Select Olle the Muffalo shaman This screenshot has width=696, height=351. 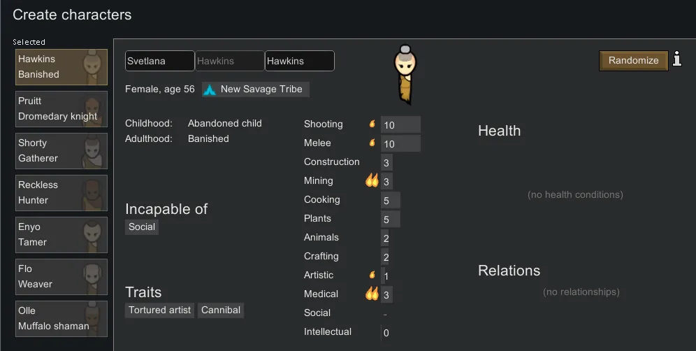click(61, 319)
